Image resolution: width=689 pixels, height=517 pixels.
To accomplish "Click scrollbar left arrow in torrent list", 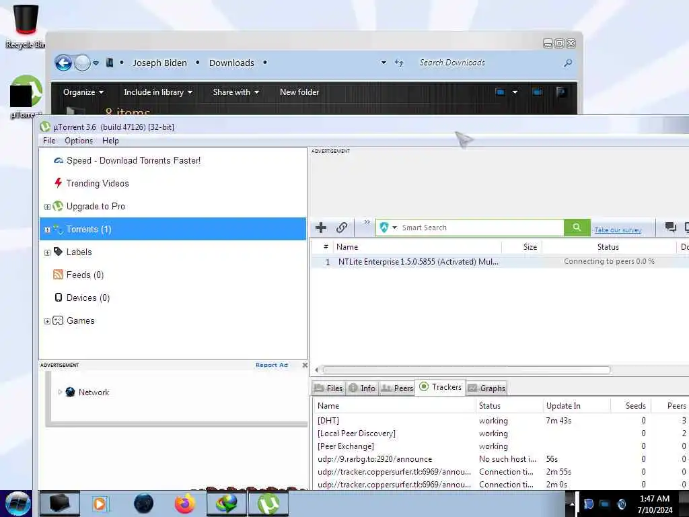I will (x=316, y=370).
